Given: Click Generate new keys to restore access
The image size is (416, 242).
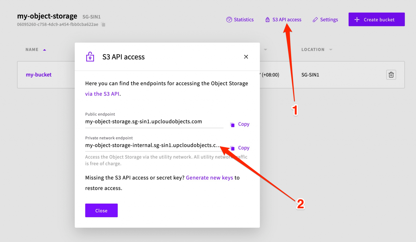Looking at the screenshot, I should click(209, 178).
